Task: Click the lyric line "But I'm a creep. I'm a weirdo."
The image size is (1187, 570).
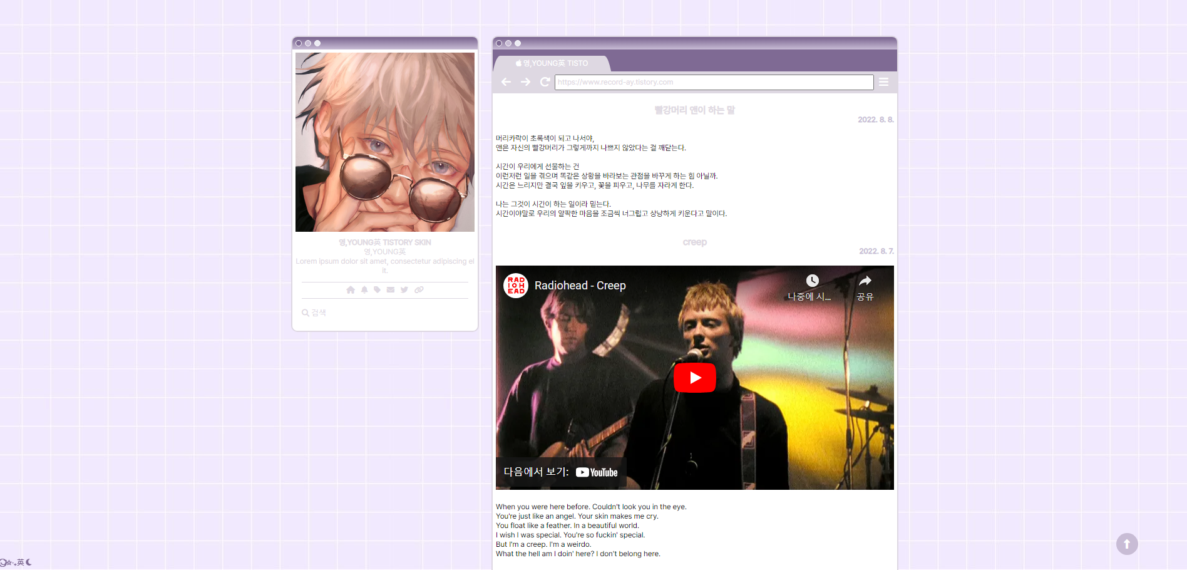Action: click(543, 544)
